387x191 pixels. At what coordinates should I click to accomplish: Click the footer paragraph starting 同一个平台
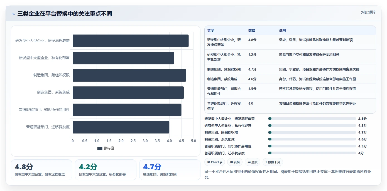288,174
